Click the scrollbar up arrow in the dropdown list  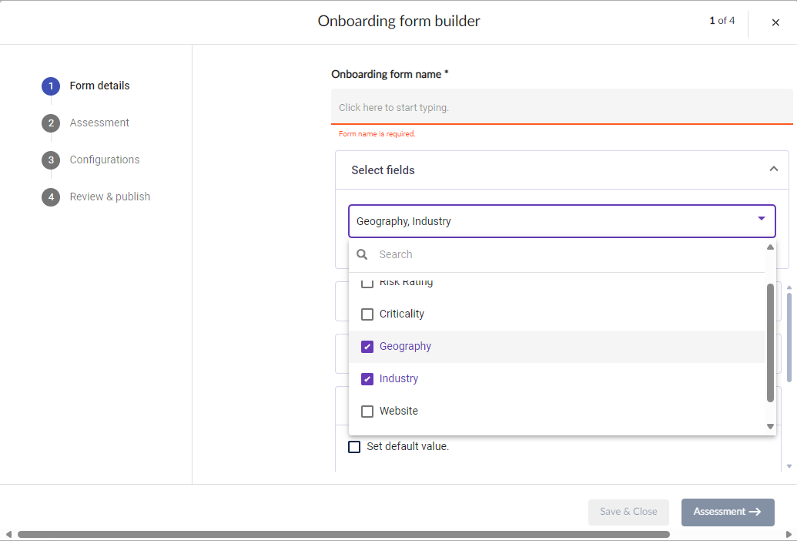(770, 247)
